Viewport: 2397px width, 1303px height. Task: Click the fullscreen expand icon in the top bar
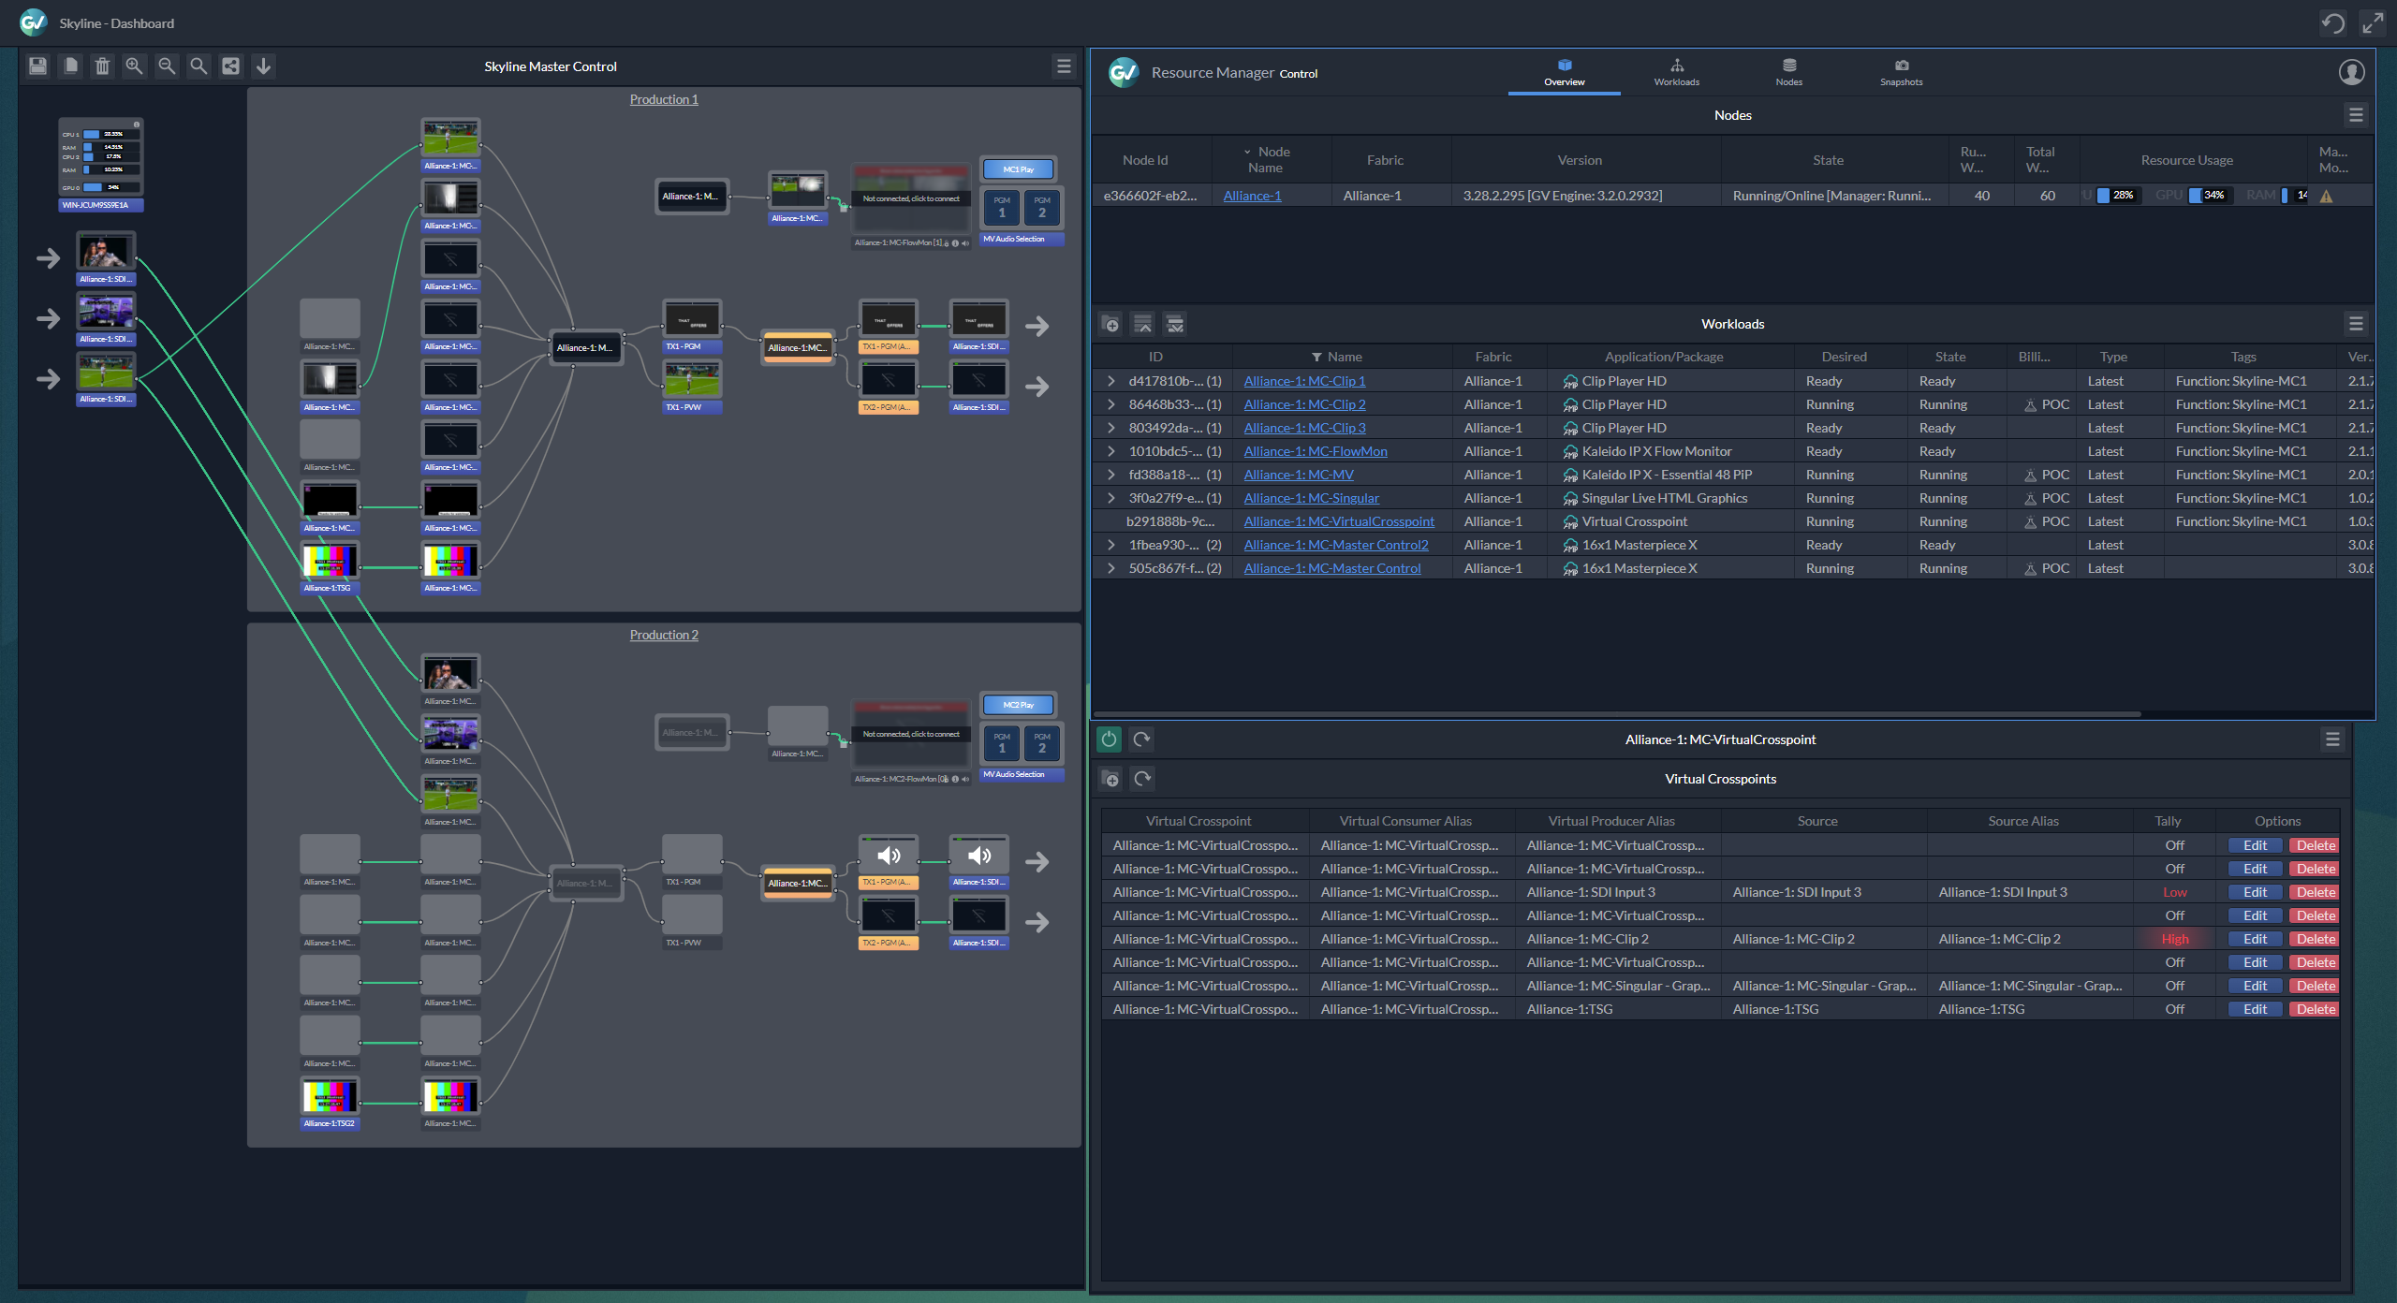click(2373, 22)
